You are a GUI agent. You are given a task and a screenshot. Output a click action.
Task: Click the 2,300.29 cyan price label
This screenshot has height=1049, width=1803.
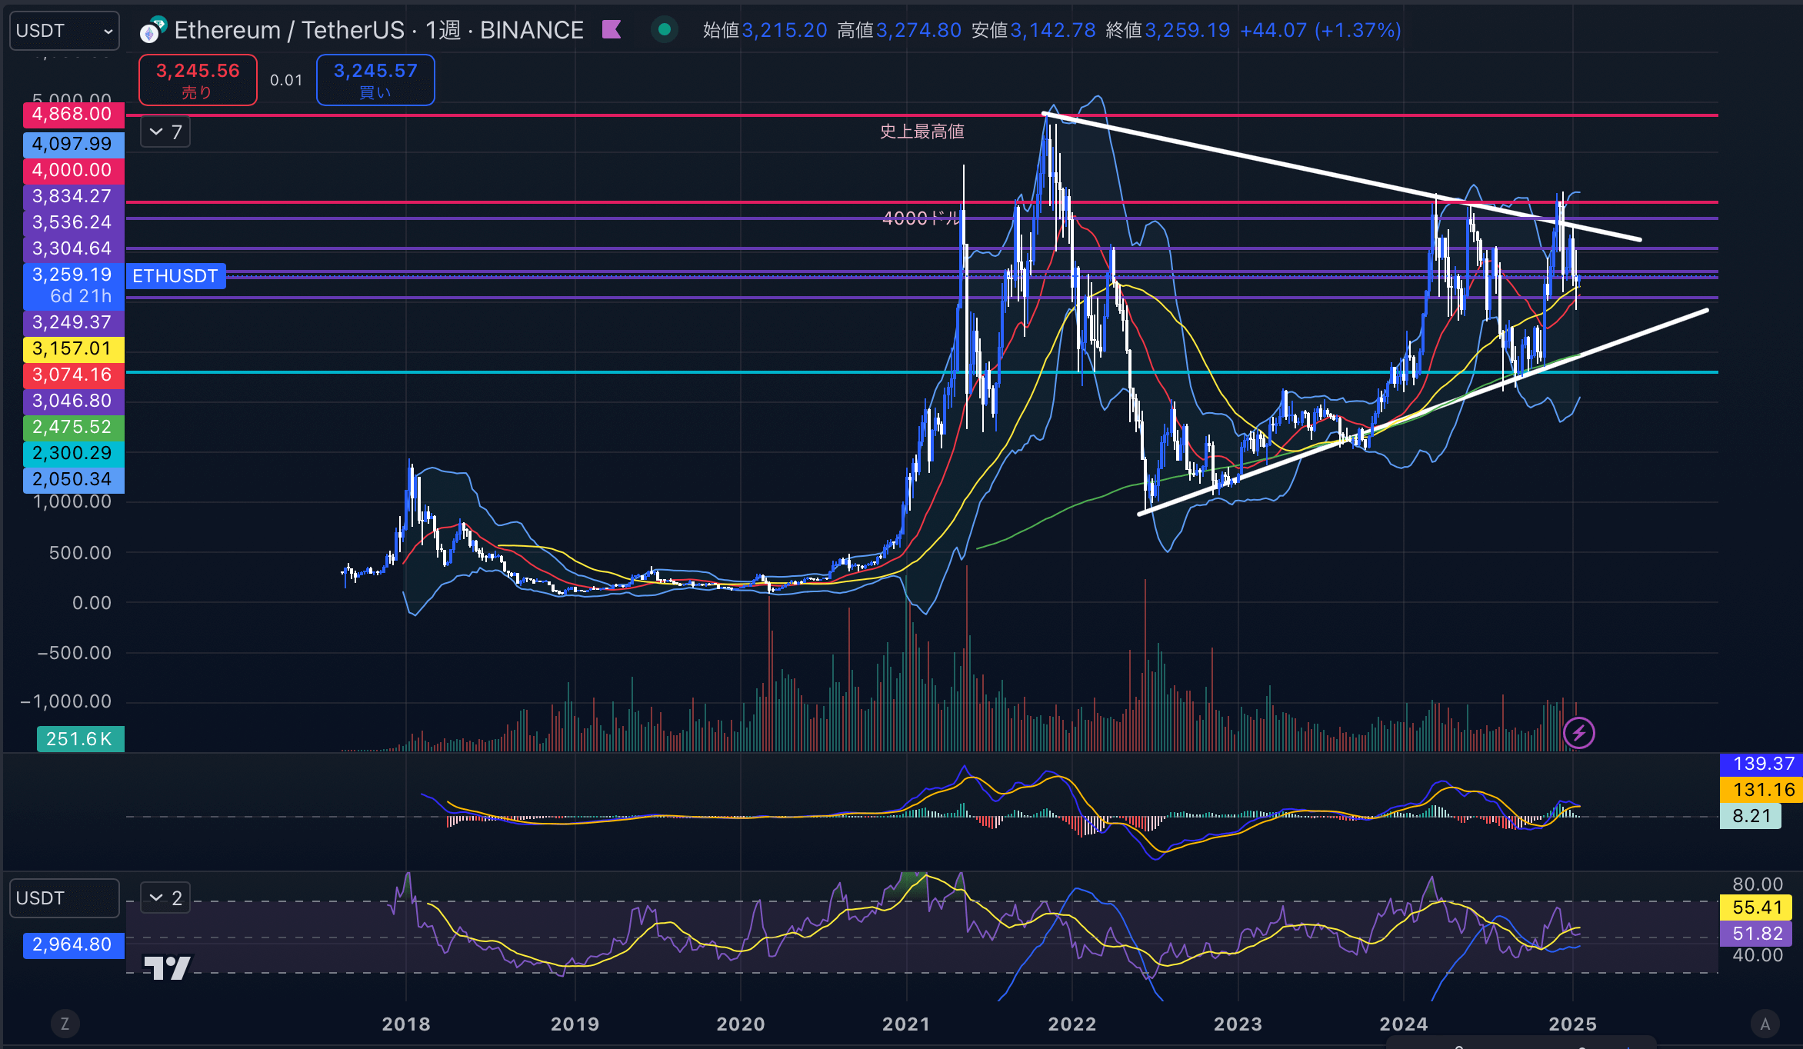tap(74, 453)
